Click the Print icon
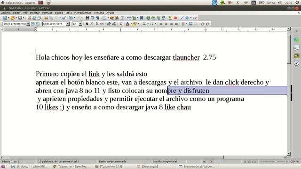301x169 pixels. [x=34, y=18]
